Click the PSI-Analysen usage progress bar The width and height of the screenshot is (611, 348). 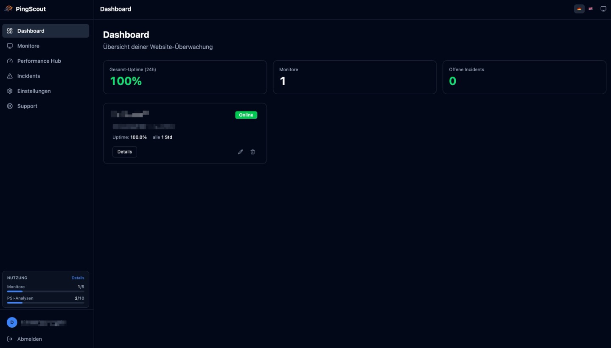click(46, 303)
